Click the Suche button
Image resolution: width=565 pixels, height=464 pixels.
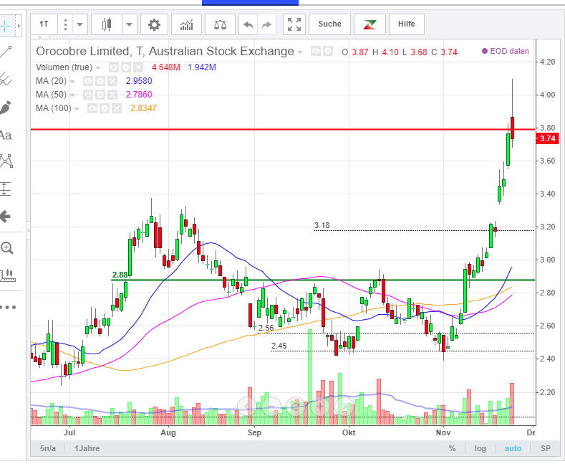329,24
